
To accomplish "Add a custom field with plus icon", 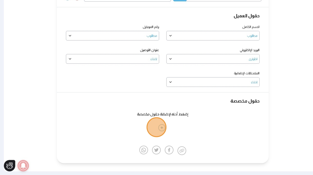I will 162,128.
